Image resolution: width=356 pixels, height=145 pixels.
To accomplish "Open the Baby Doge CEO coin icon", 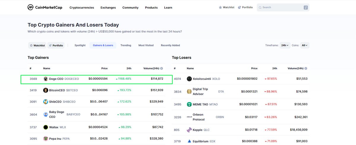I will (46, 115).
